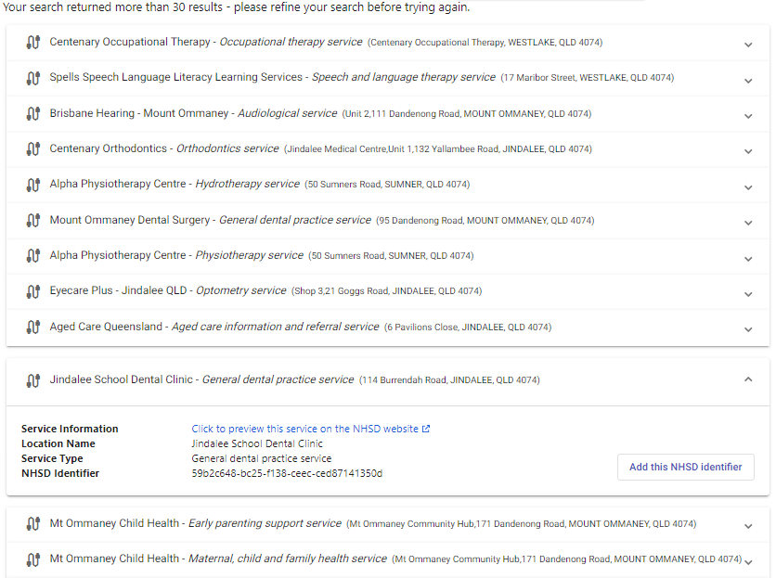Click service icon for Centenary Orthodontics
The image size is (776, 578).
tap(33, 148)
